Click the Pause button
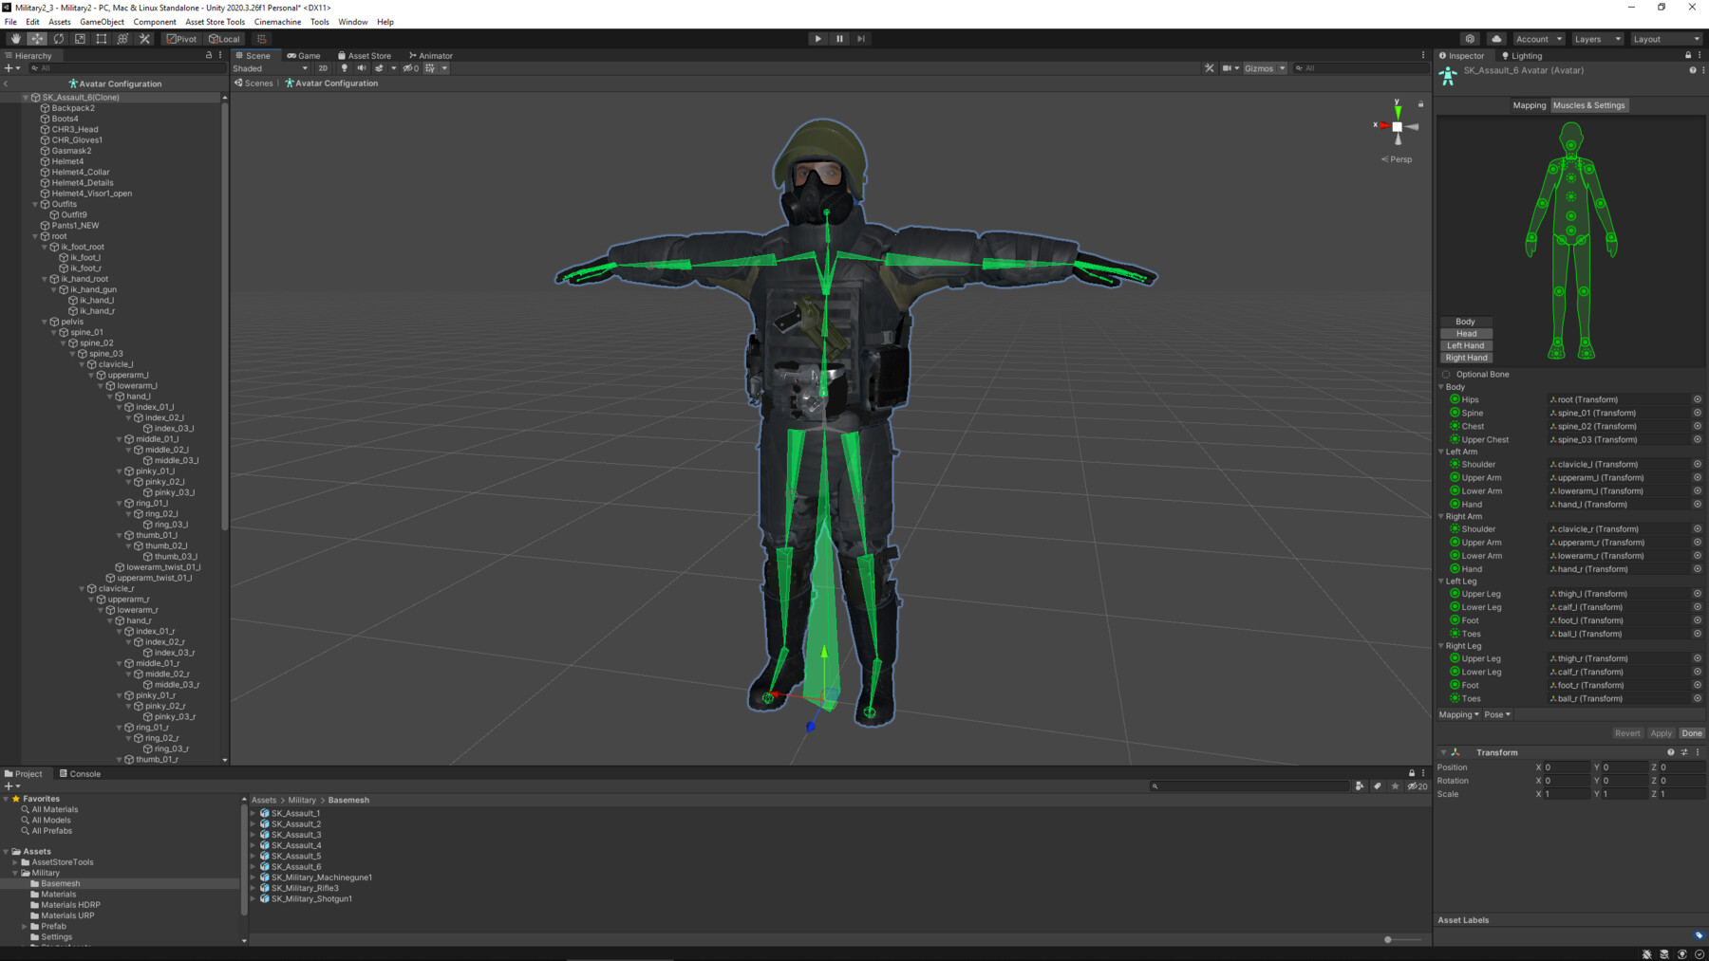 [839, 39]
